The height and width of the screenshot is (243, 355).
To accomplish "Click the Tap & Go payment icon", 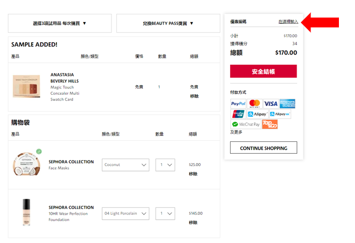I will [x=270, y=124].
